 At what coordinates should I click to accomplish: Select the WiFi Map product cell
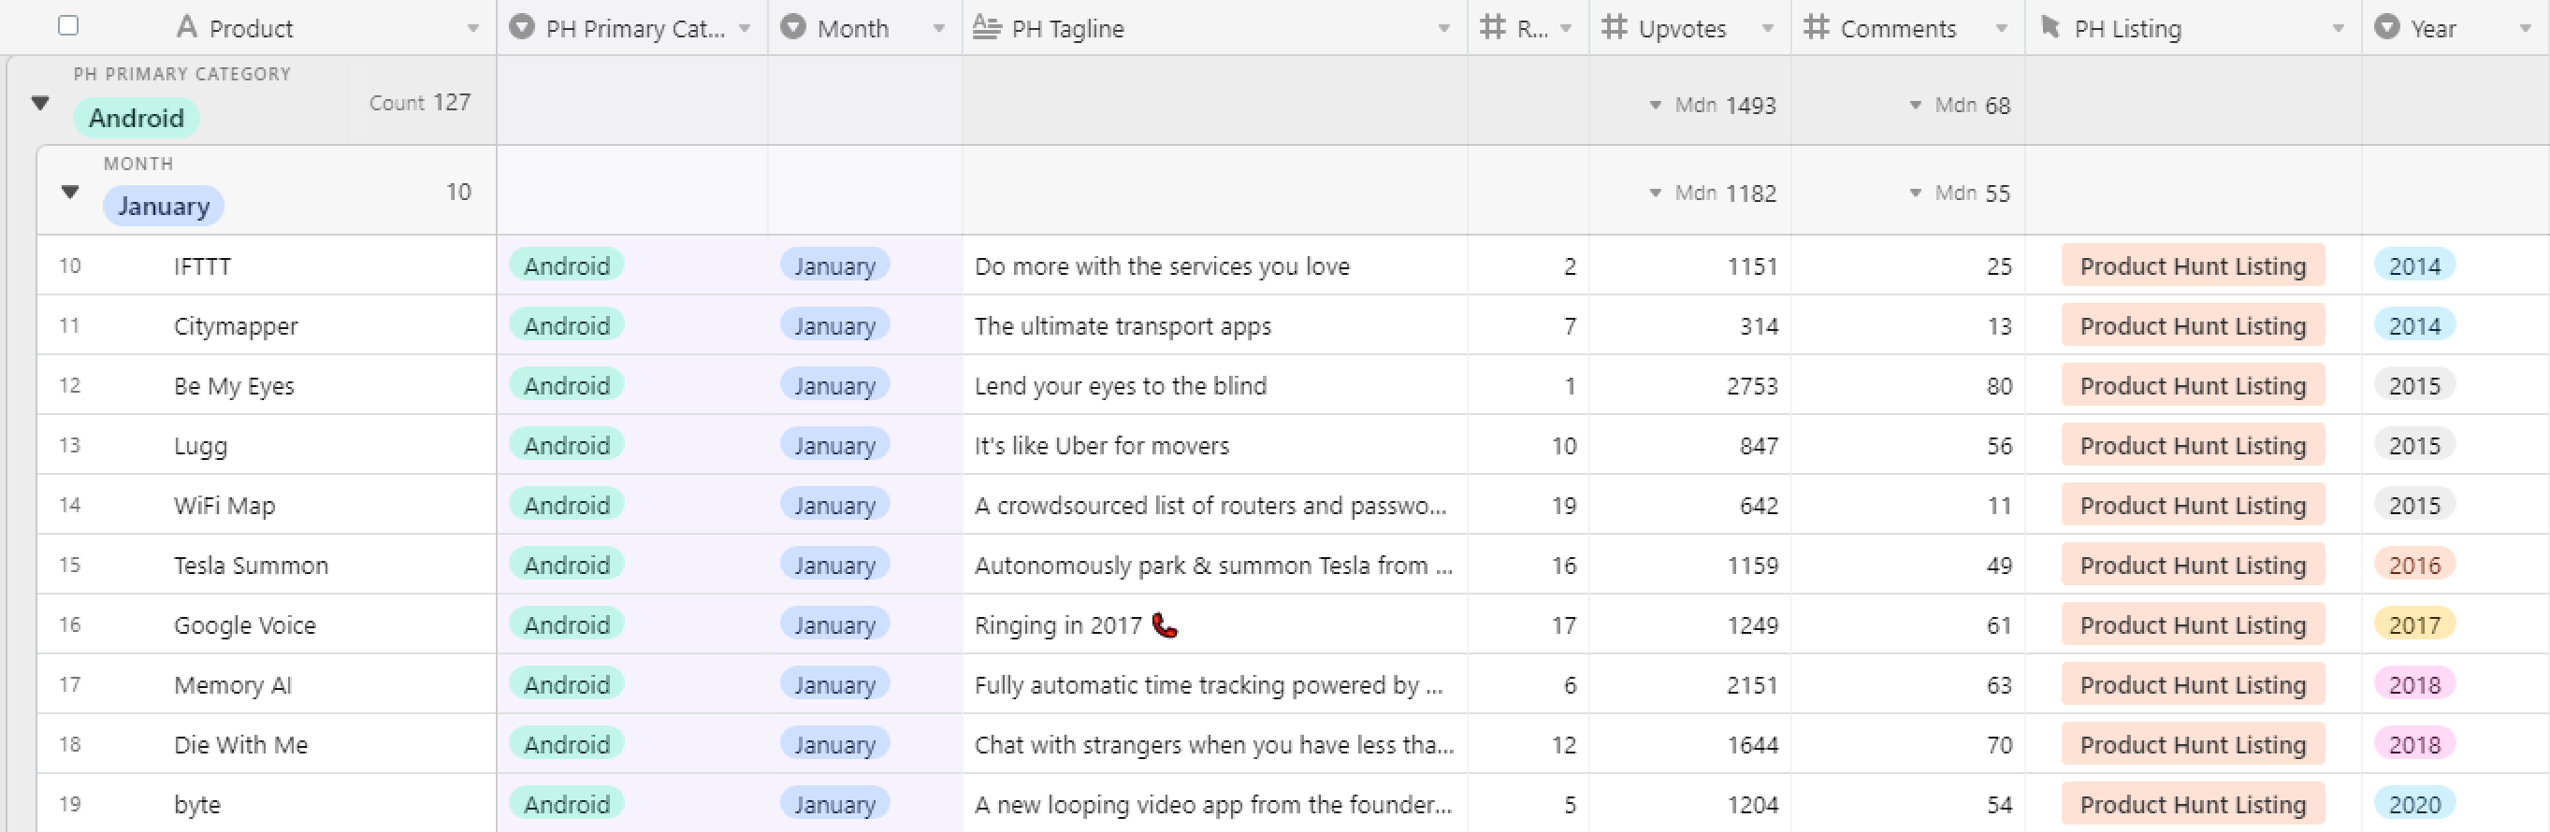[x=267, y=505]
